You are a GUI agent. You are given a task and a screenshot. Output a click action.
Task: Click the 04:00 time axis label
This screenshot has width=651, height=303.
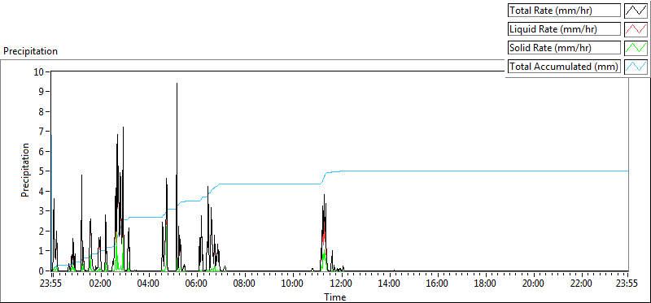tap(148, 284)
